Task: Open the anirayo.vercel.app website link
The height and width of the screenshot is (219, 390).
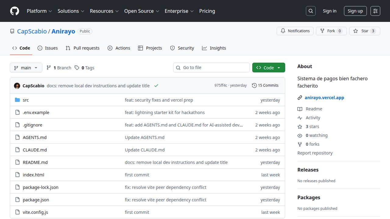Action: (x=324, y=98)
